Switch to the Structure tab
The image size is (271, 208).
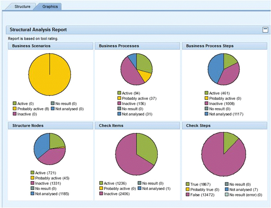[22, 7]
